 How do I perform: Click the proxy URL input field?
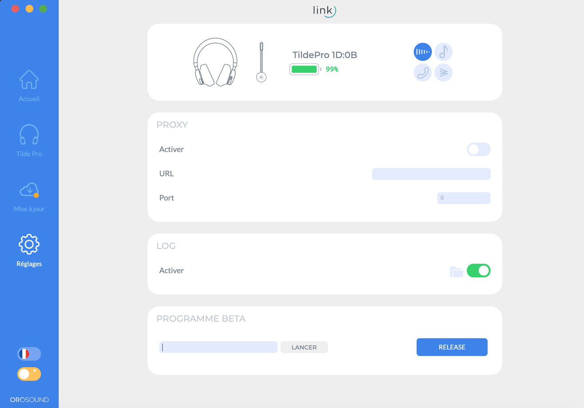point(431,174)
